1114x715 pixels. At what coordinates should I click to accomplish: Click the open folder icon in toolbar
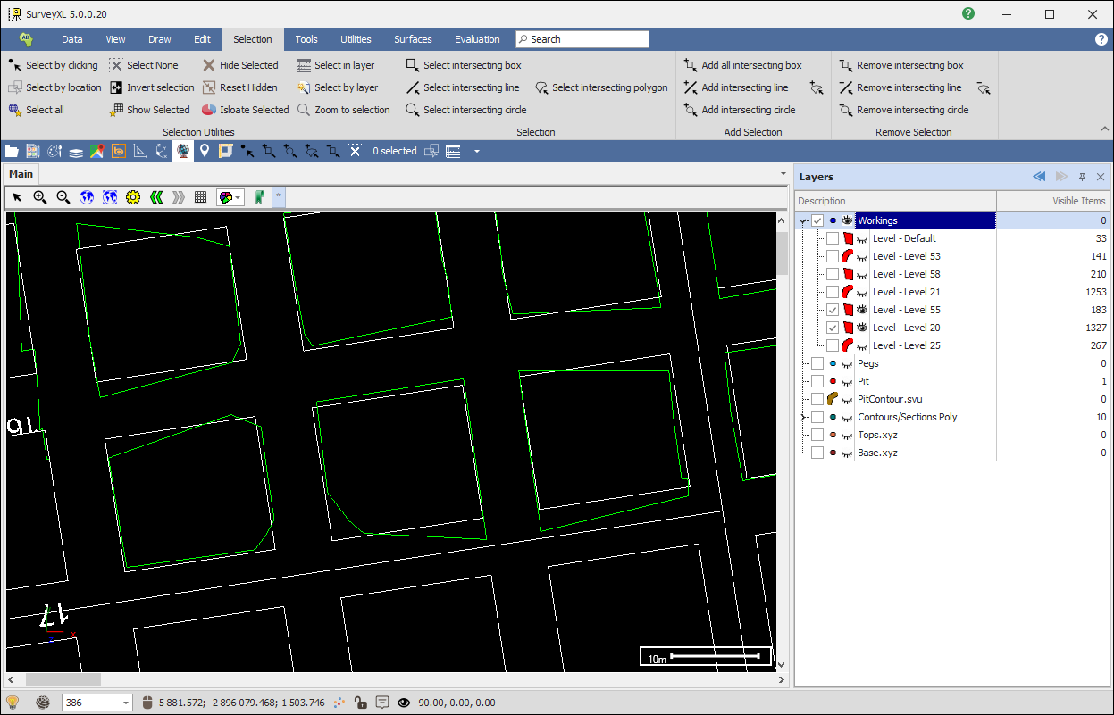(x=12, y=152)
